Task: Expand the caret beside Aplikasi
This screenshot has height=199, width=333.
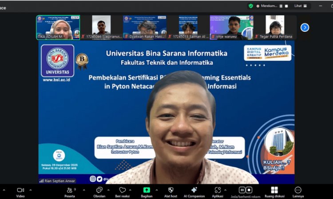Action: coord(225,190)
